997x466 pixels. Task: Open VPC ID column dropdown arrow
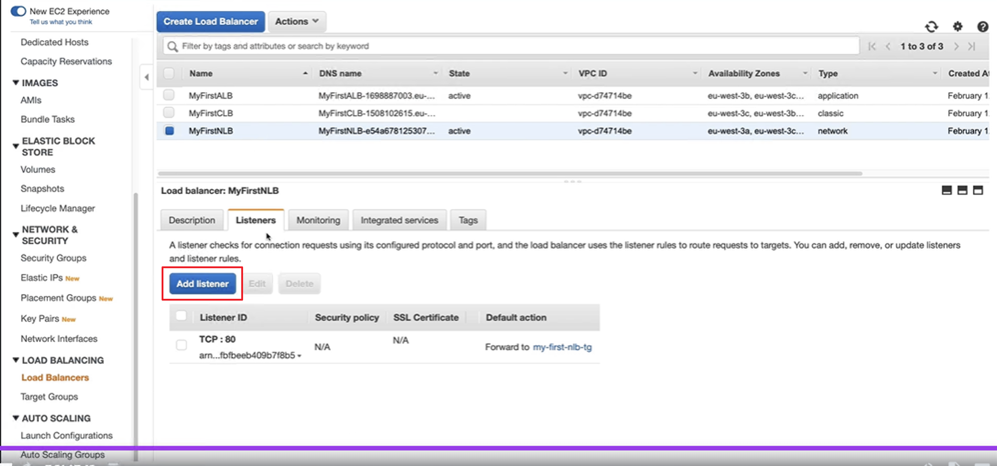pyautogui.click(x=695, y=73)
